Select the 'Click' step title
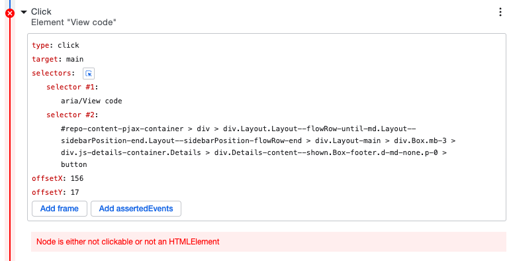 click(x=41, y=12)
